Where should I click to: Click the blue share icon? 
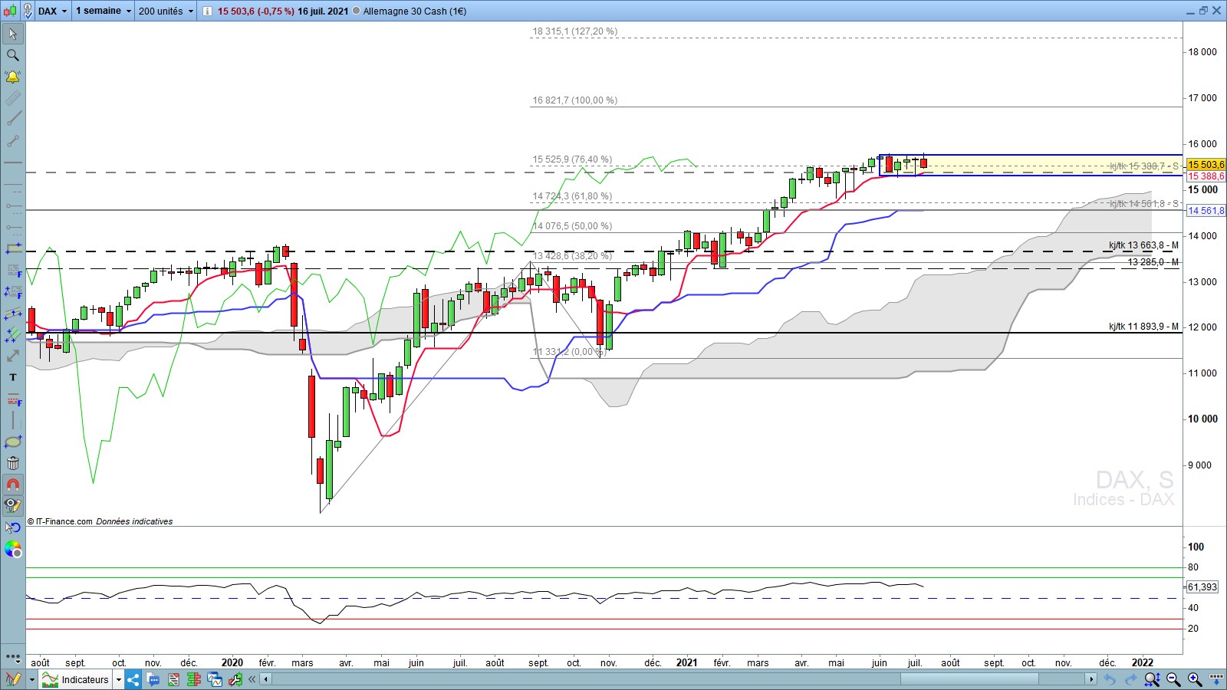(x=133, y=679)
